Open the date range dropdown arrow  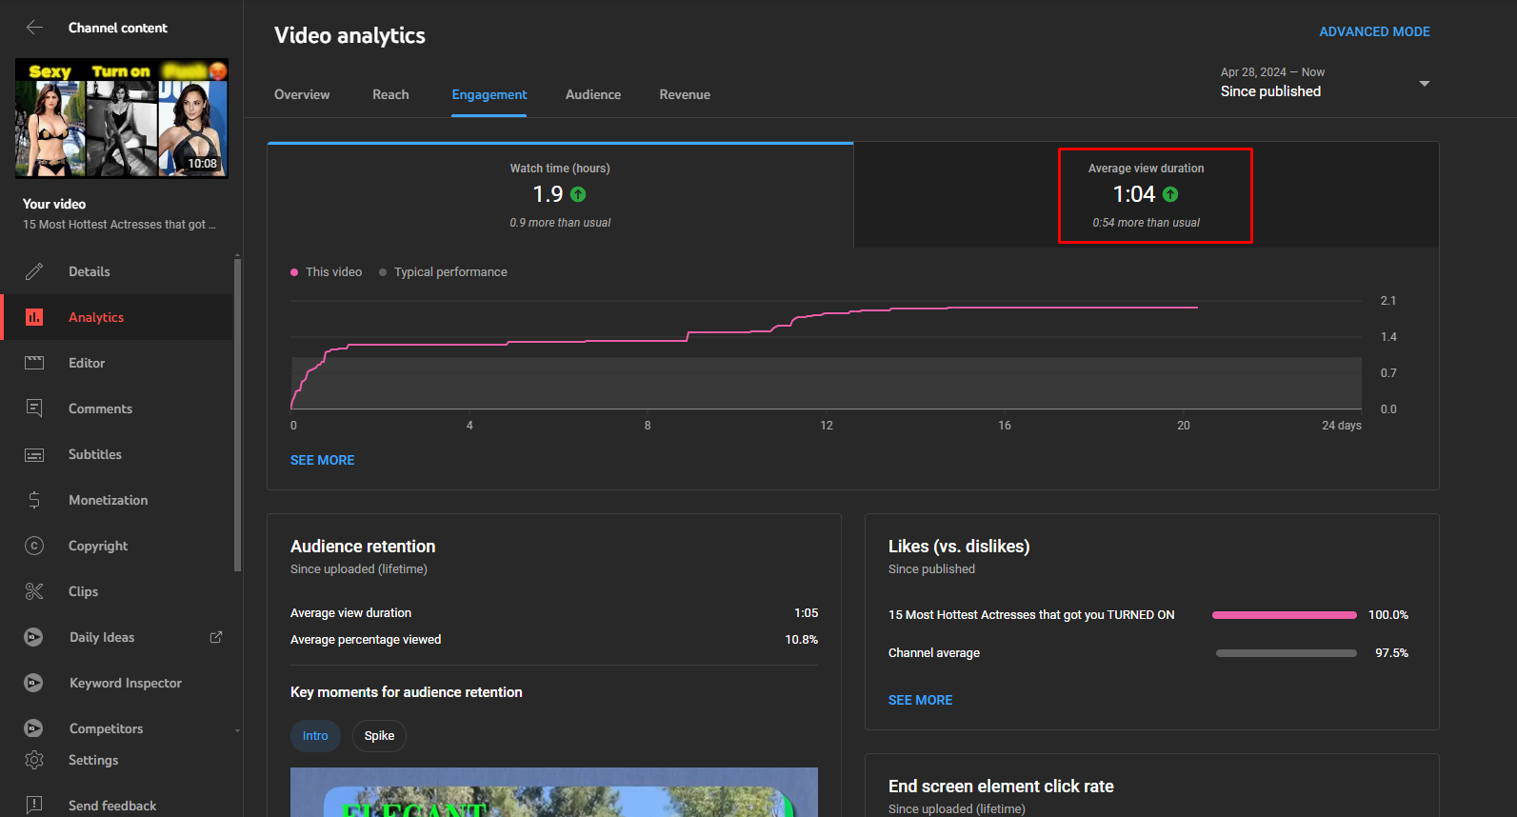1425,84
